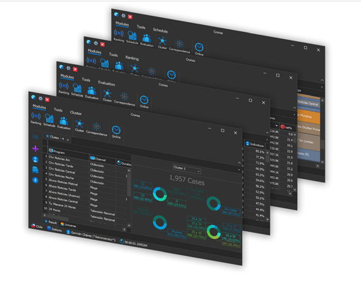Open Cluster module in back Schedule window
Image resolution: width=361 pixels, height=281 pixels.
pos(162,43)
